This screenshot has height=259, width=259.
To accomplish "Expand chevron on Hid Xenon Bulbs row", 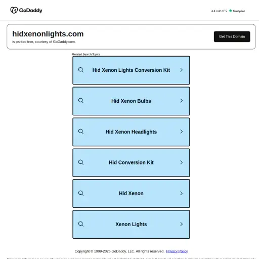I will tap(182, 101).
